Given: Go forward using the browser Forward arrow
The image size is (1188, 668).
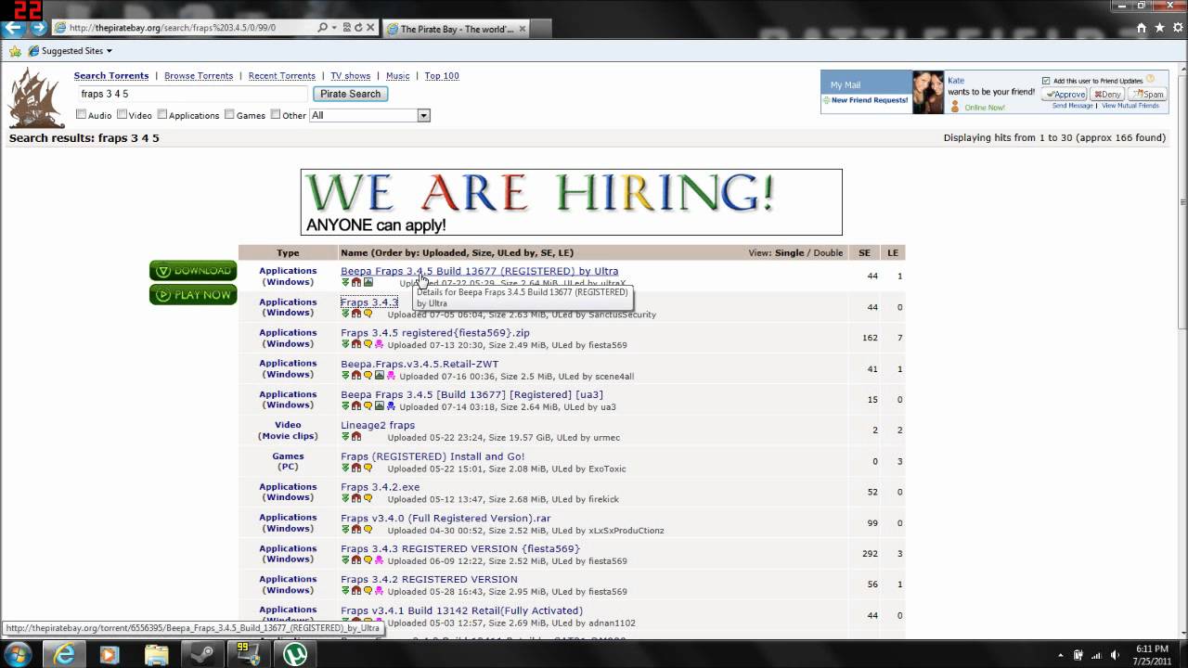Looking at the screenshot, I should click(38, 28).
